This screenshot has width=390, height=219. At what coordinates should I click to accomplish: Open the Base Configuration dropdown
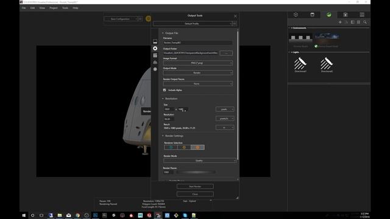point(121,19)
